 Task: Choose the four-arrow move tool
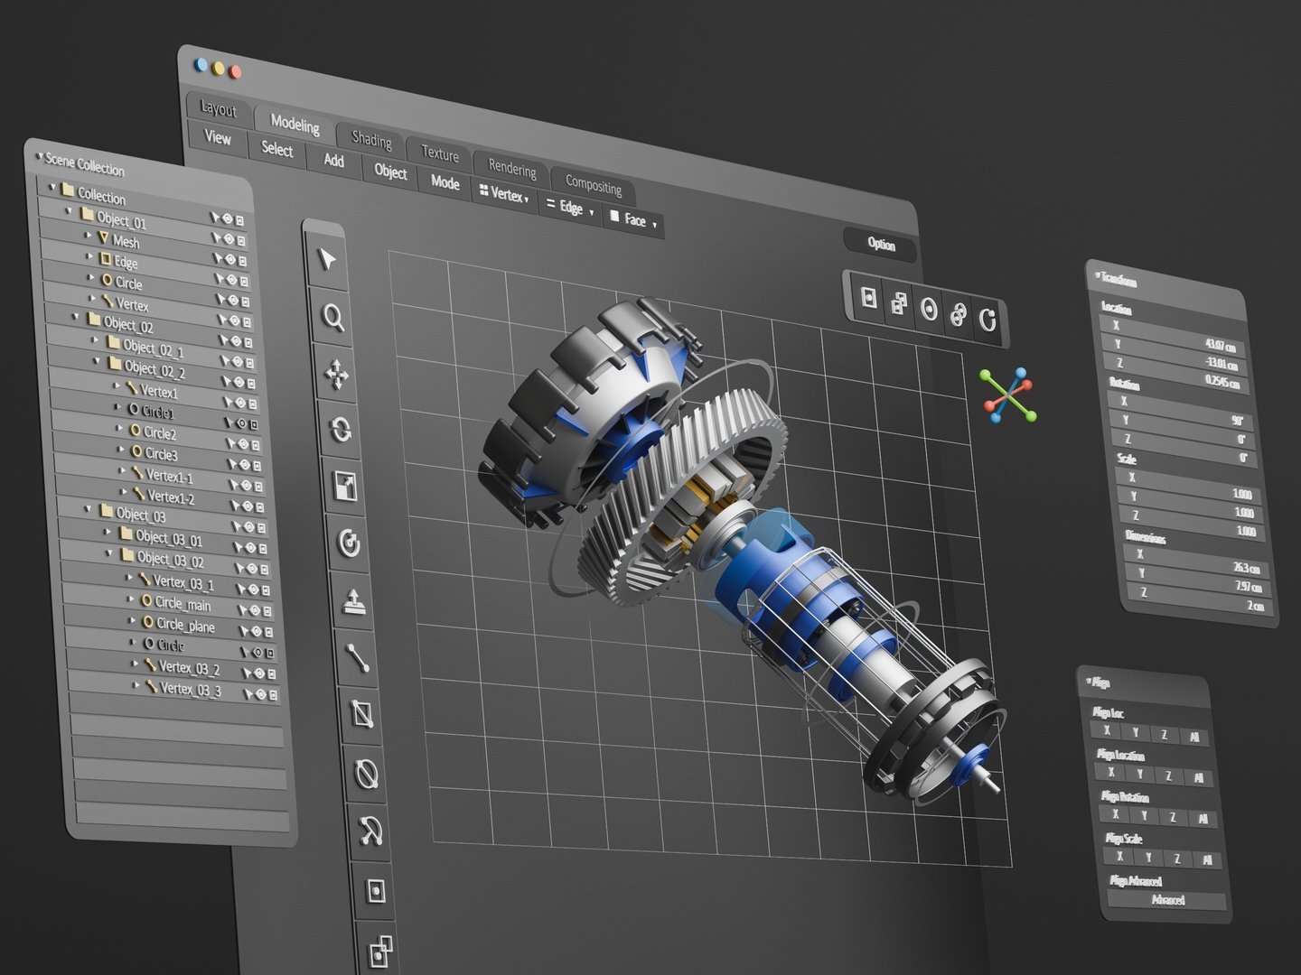point(337,375)
